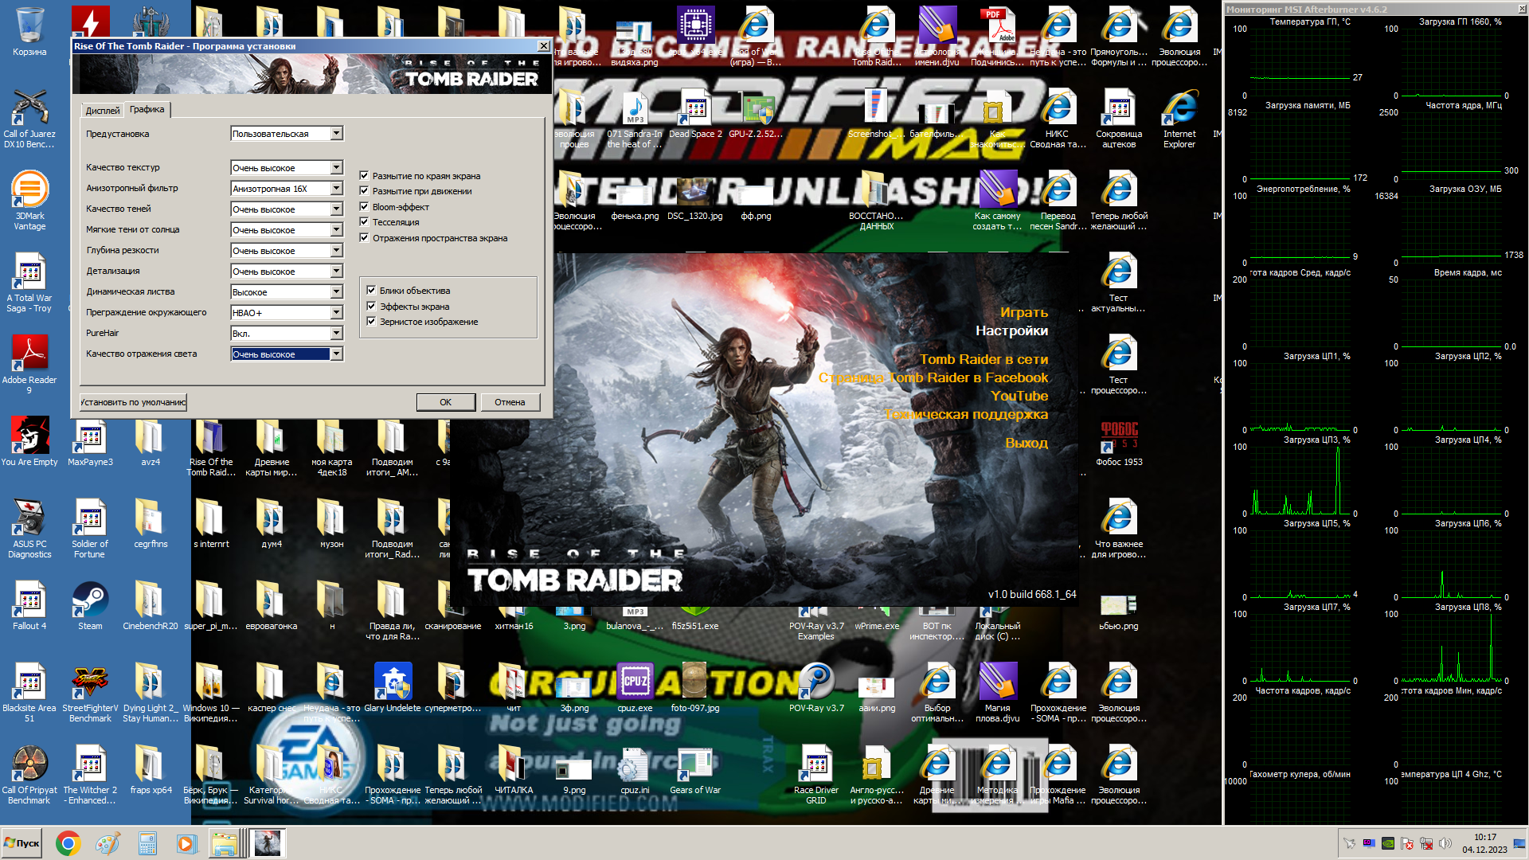Click the Google Chrome taskbar icon
The height and width of the screenshot is (860, 1529).
click(68, 843)
